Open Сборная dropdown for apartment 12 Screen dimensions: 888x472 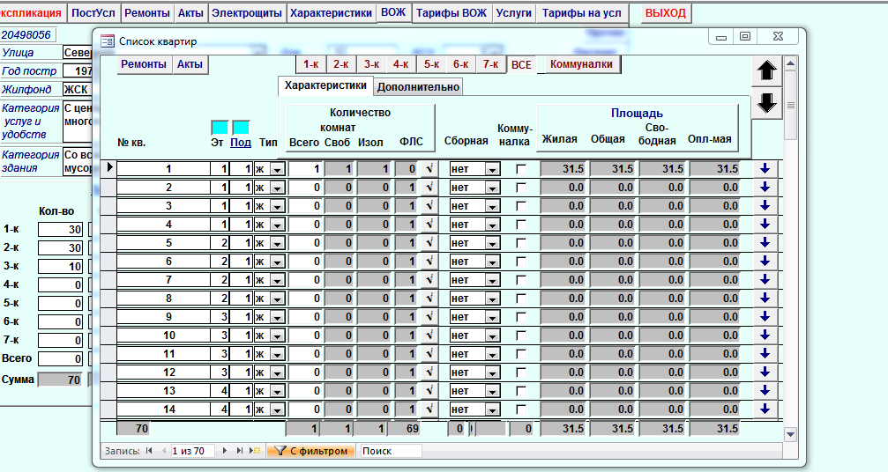click(492, 372)
